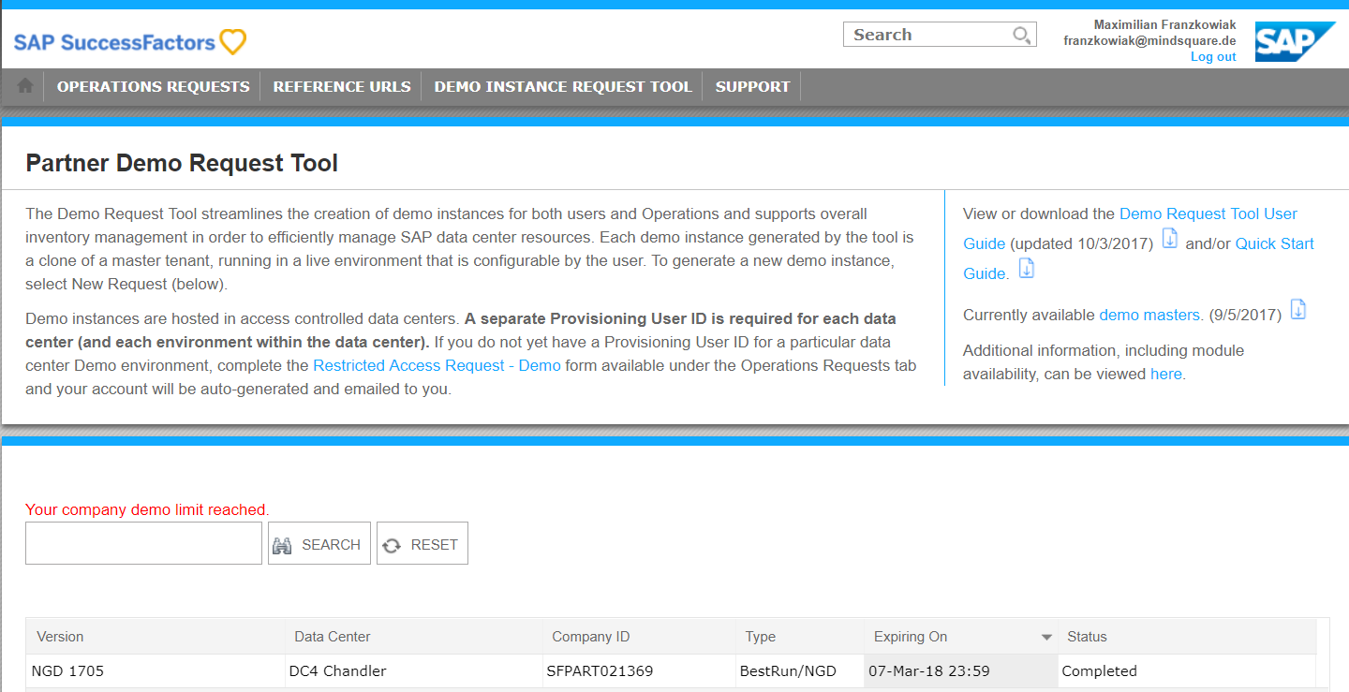Click the Partner Demo Request Tool heading
Screen dimensions: 1349x692
(182, 163)
